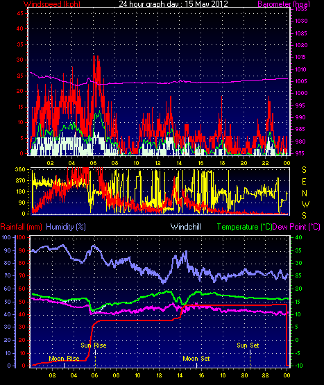This screenshot has height=385, width=324.
Task: Click the Windspeed (kph) axis label
Action: coord(52,3)
